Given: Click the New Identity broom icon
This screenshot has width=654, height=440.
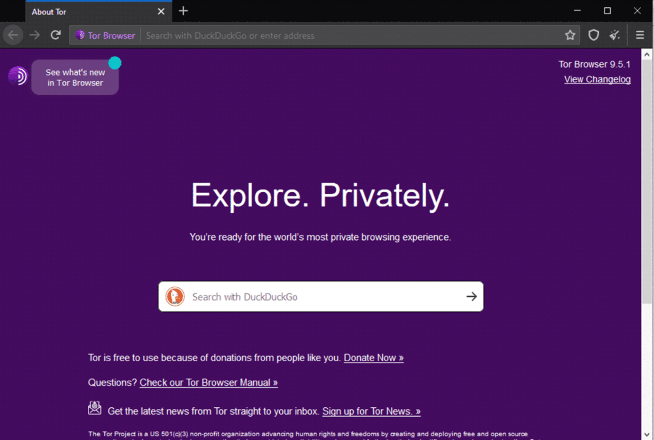Looking at the screenshot, I should 614,35.
